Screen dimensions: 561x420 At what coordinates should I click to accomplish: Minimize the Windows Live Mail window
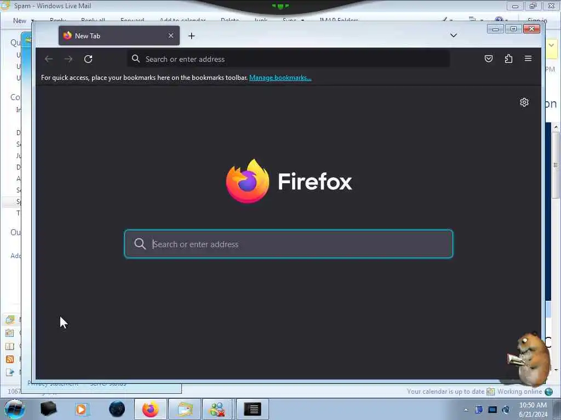pos(515,6)
